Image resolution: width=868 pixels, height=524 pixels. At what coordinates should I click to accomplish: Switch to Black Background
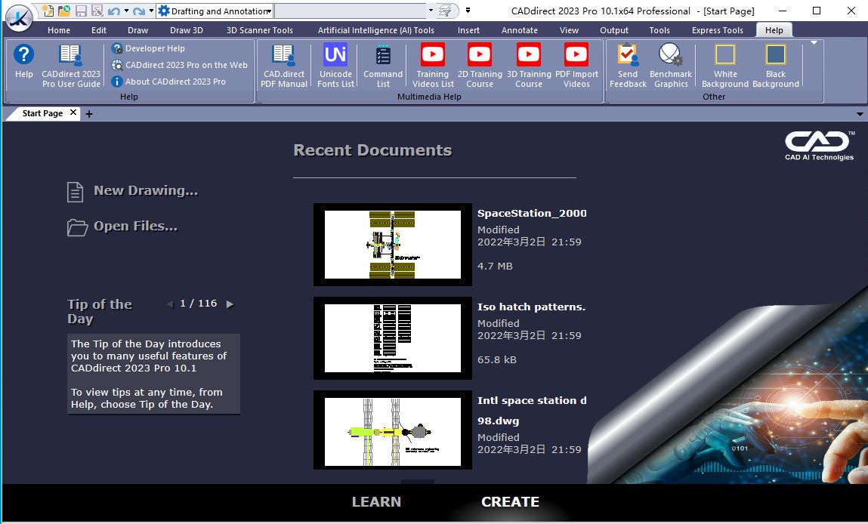point(776,64)
